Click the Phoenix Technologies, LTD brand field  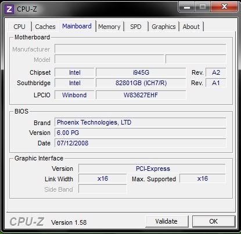tap(141, 122)
